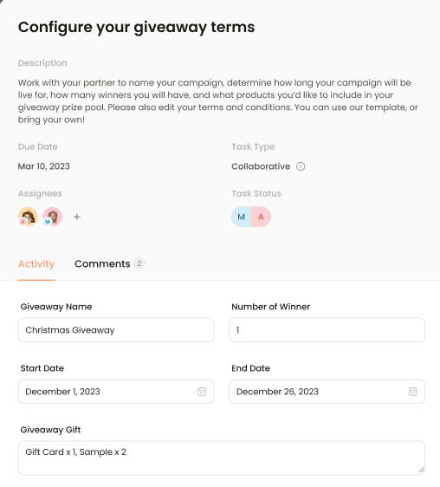Click the task description paragraph text
This screenshot has width=440, height=487.
coord(218,101)
